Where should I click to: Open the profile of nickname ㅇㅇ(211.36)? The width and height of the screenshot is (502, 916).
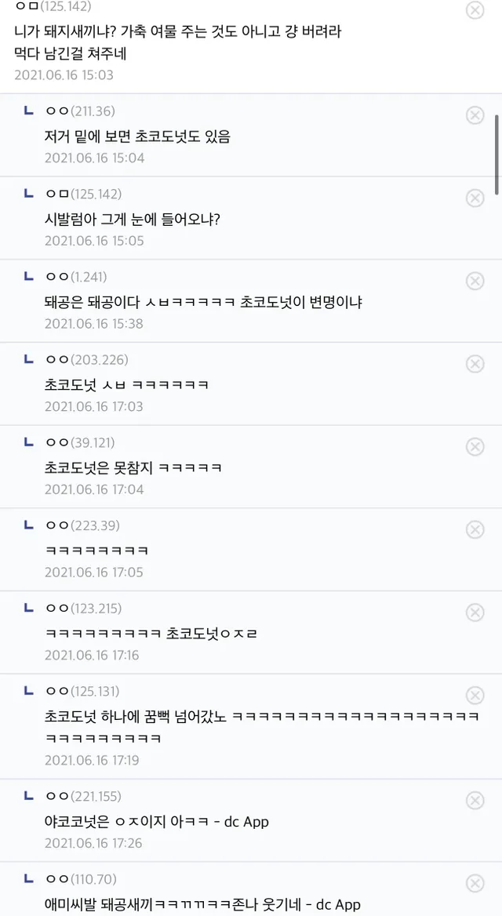coord(80,111)
